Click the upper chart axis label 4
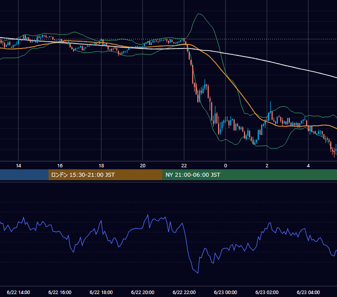 tap(308, 166)
